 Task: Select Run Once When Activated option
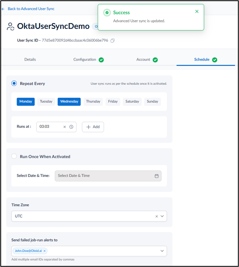click(14, 156)
